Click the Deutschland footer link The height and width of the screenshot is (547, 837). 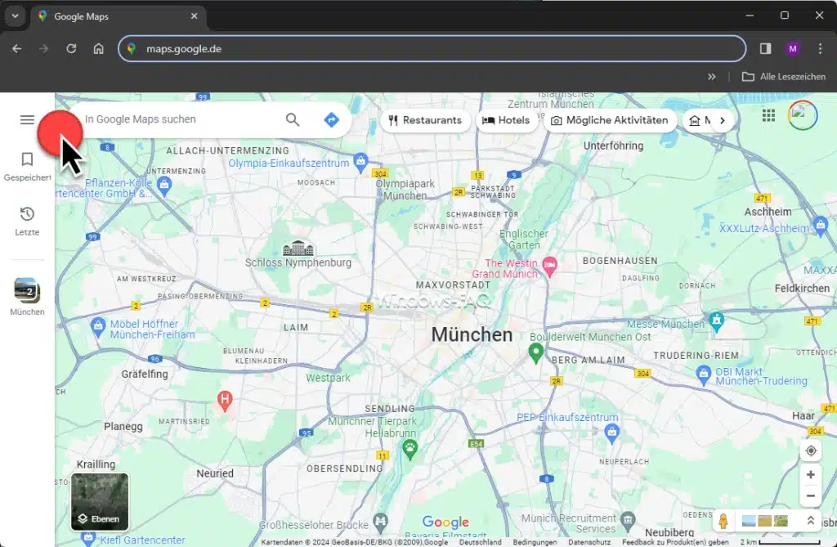pos(480,541)
